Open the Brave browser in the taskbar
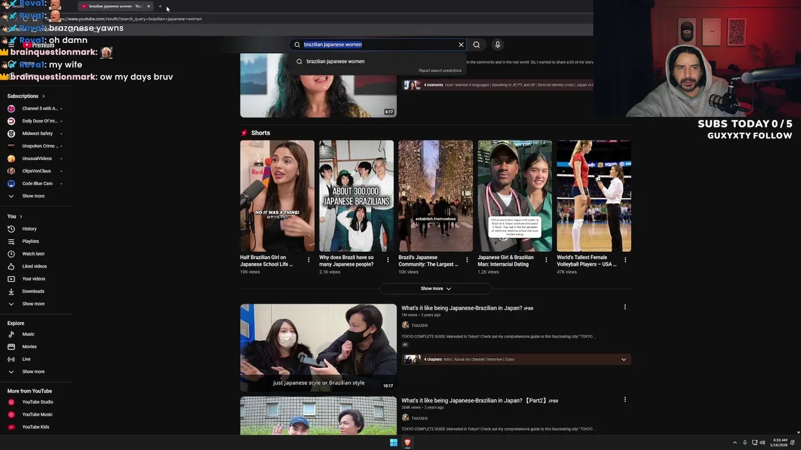Image resolution: width=801 pixels, height=450 pixels. [407, 442]
